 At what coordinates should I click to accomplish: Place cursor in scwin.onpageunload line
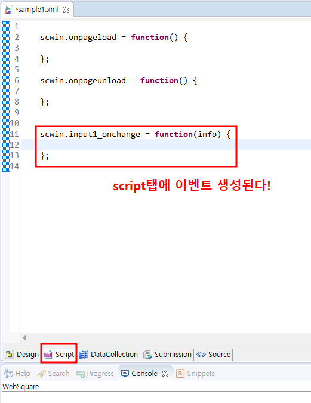click(119, 81)
